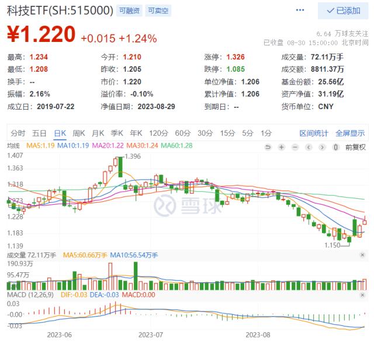The height and width of the screenshot is (344, 374).
Task: Click the MA10:1.19 moving average label
Action: 73,146
